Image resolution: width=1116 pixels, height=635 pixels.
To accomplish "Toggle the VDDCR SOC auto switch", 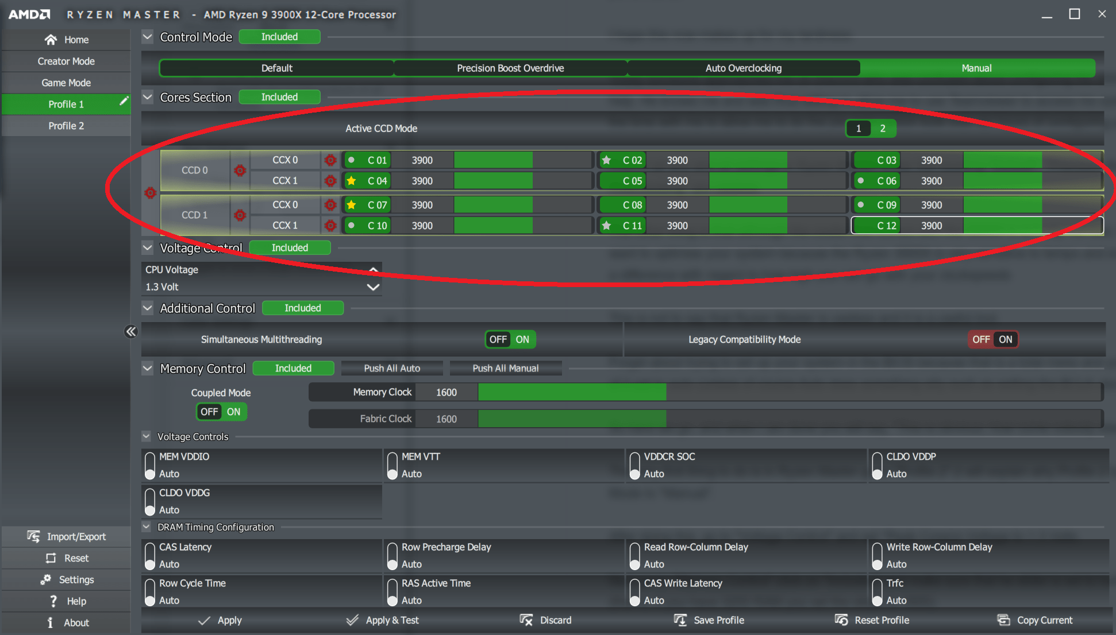I will tap(635, 466).
